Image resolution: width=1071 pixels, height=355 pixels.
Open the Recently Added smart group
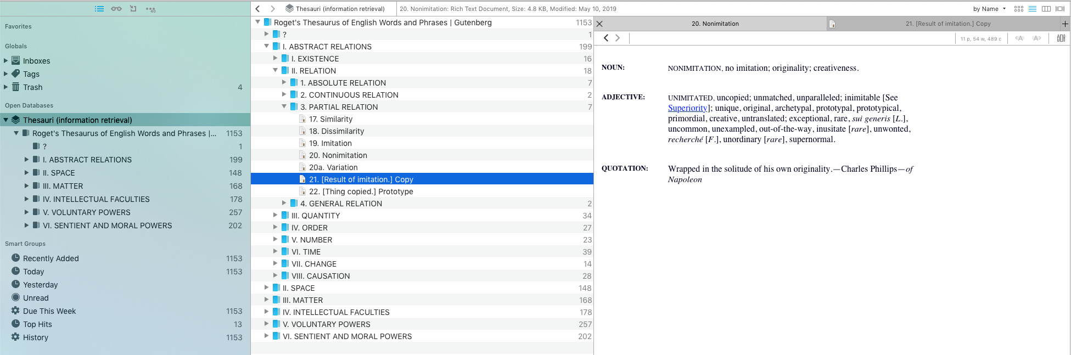pos(51,258)
